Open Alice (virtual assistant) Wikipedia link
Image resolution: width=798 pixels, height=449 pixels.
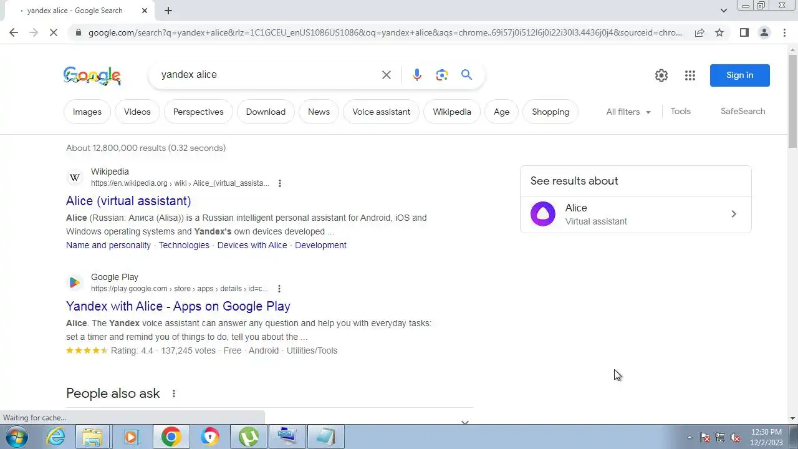pos(128,201)
